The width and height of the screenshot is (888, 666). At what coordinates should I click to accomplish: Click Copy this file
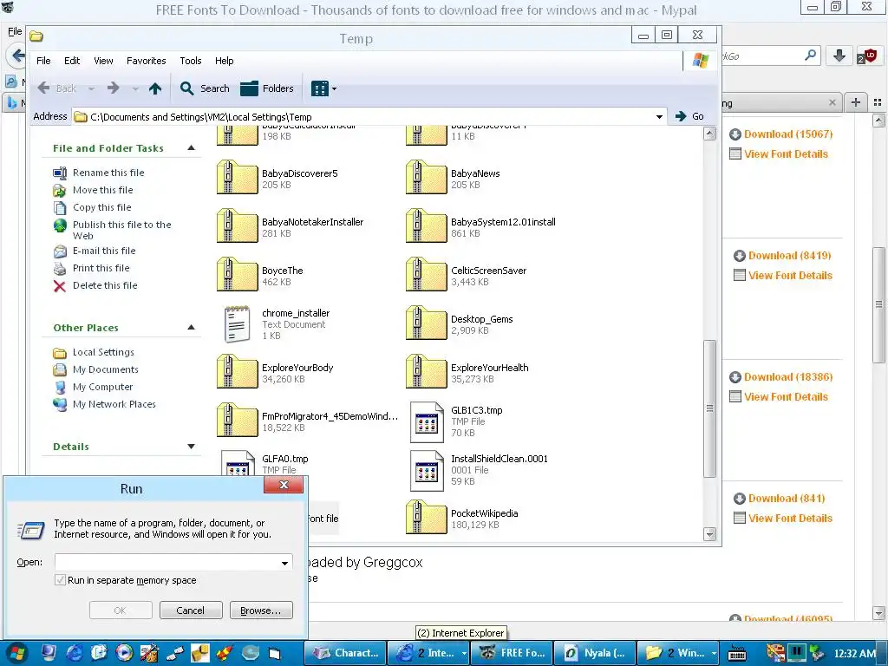click(x=102, y=207)
